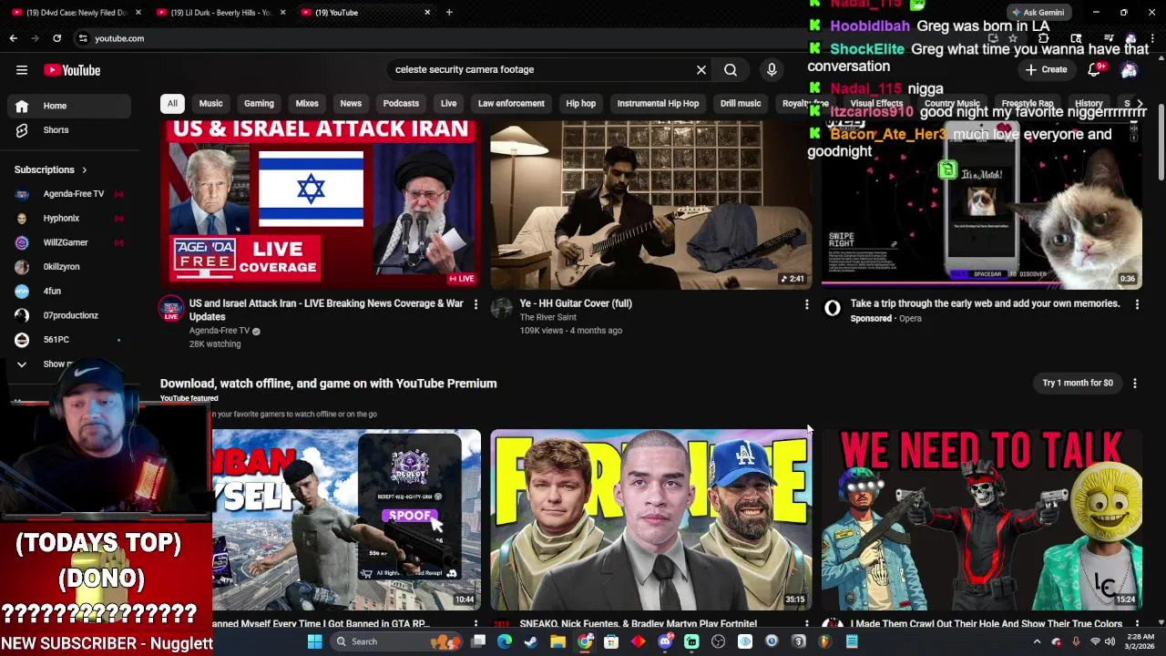Open Hyphonix subscription channel
Viewport: 1166px width, 656px height.
70,219
